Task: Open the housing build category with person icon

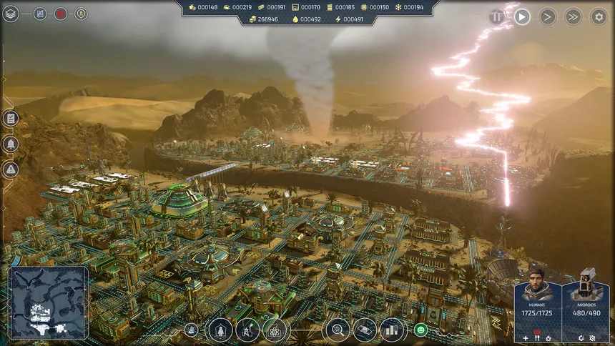Action: pyautogui.click(x=220, y=331)
